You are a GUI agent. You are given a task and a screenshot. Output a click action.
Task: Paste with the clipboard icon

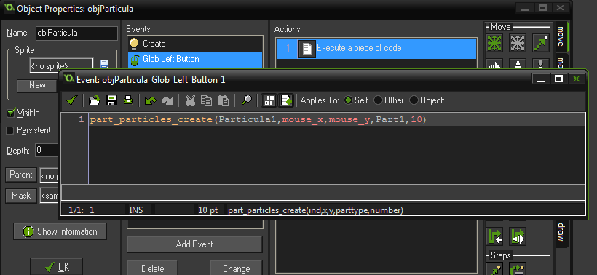pyautogui.click(x=223, y=100)
